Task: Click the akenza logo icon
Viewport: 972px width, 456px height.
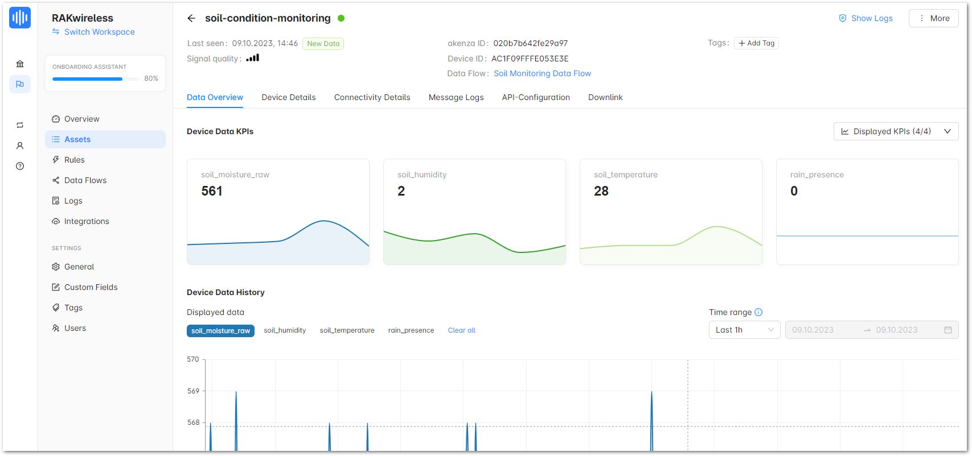Action: click(20, 18)
